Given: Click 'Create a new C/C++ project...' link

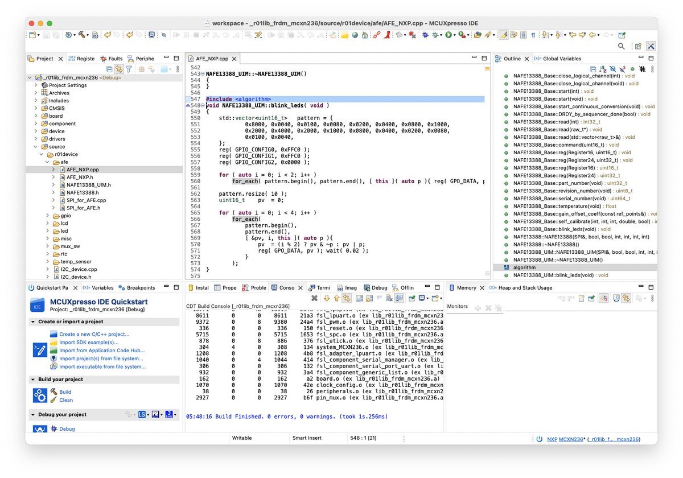Looking at the screenshot, I should click(94, 335).
